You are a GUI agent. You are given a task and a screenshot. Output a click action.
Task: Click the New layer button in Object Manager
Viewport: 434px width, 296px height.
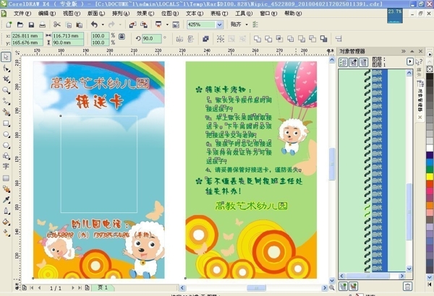[343, 286]
